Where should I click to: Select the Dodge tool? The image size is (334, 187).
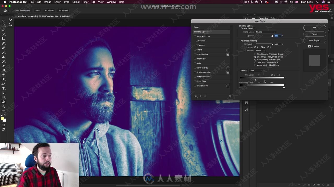click(3, 79)
